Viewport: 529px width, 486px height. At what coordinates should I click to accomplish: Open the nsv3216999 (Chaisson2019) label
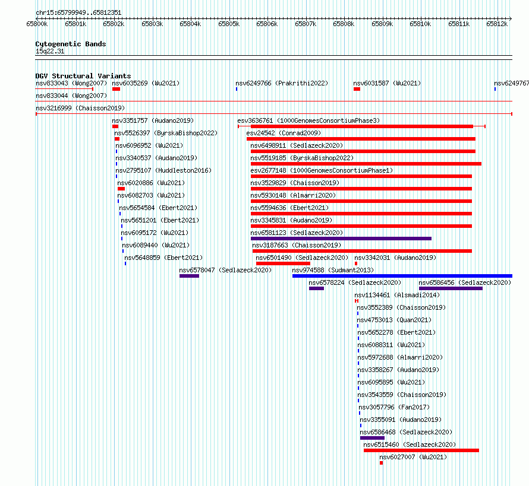[80, 108]
